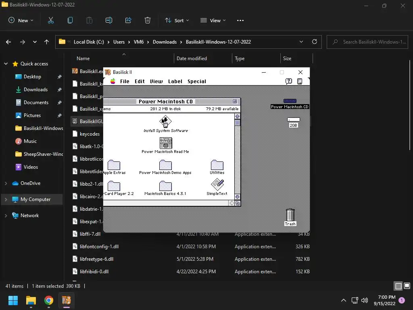The width and height of the screenshot is (413, 310).
Task: Open the recent locations dropdown arrow
Action: pos(35,42)
